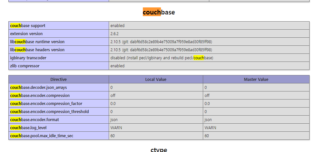This screenshot has width=327, height=152.
Task: Click the extension version value 2.6.2
Action: tap(114, 34)
